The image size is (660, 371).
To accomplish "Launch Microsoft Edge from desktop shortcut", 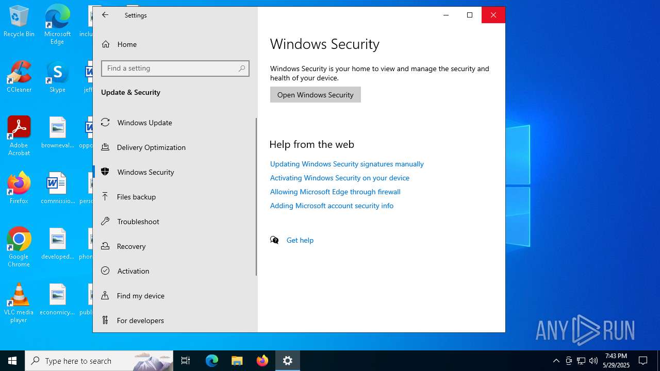I will 57,25.
